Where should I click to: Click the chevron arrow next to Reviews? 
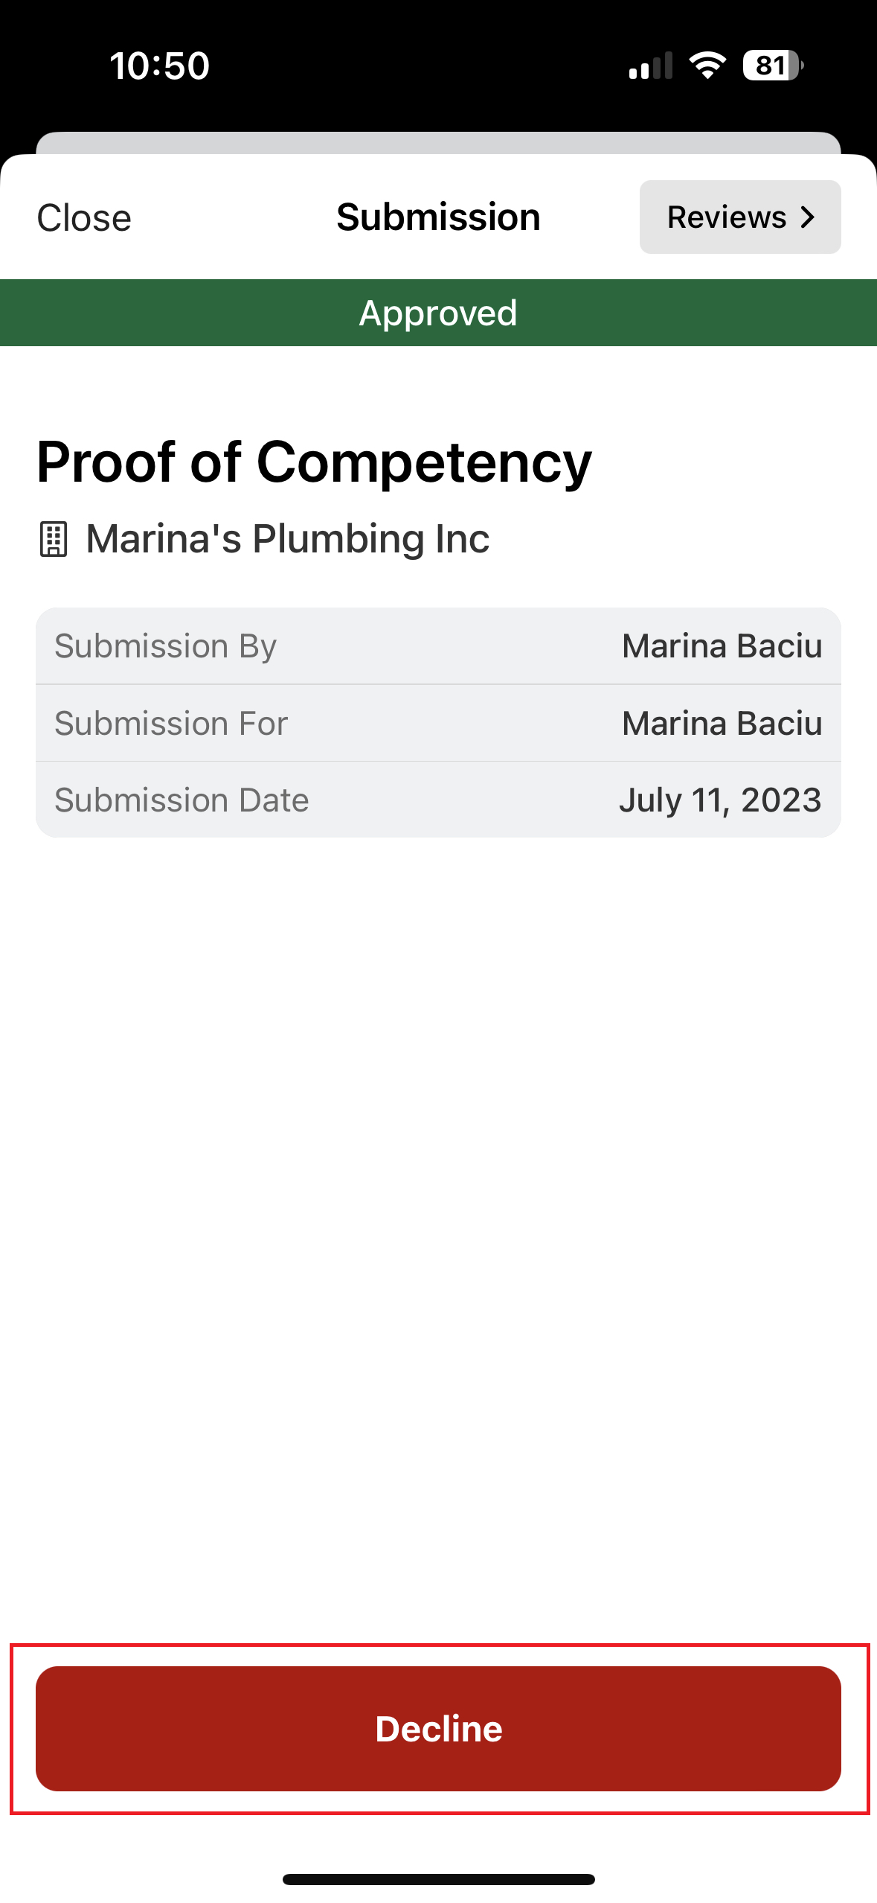pyautogui.click(x=808, y=217)
